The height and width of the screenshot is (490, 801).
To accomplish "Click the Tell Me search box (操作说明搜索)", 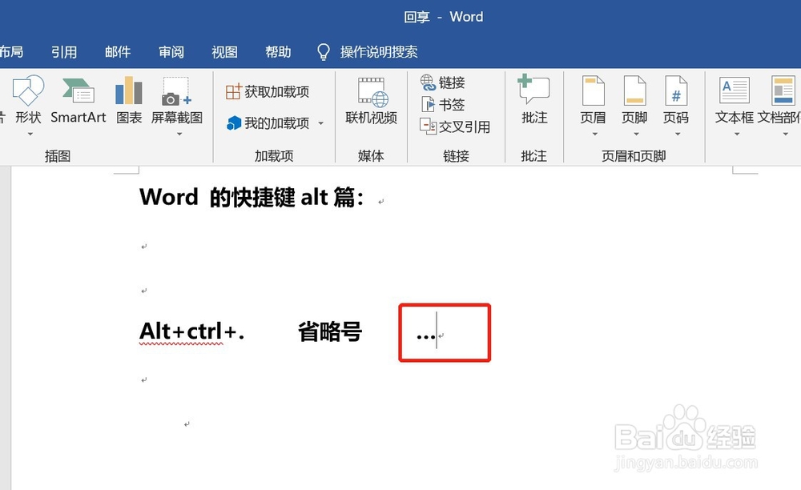I will pyautogui.click(x=379, y=51).
